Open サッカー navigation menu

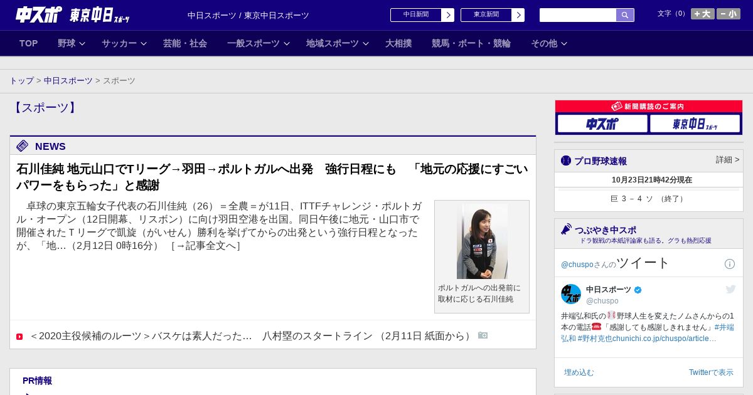pos(119,43)
